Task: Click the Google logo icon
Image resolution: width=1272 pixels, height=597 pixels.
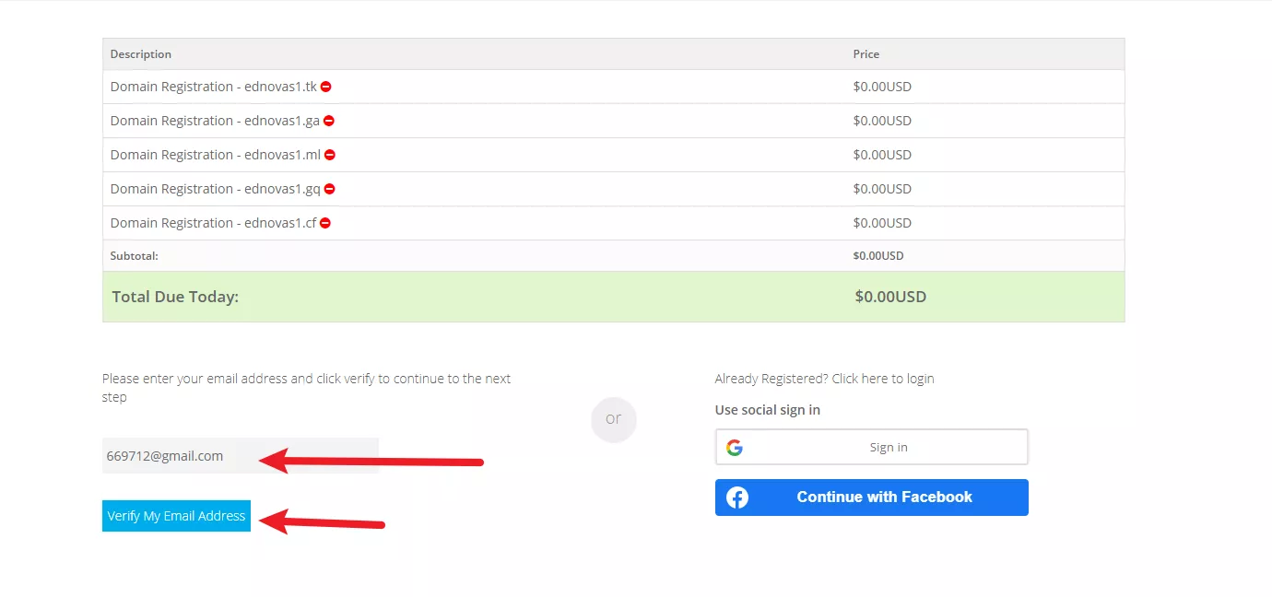Action: (735, 448)
